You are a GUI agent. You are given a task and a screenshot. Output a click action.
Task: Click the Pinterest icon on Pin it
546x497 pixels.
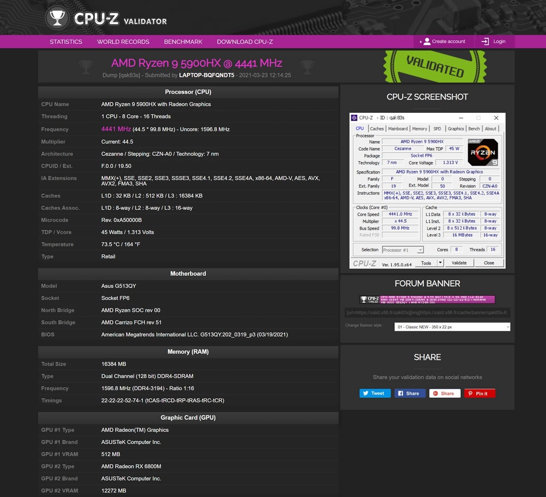[470, 393]
